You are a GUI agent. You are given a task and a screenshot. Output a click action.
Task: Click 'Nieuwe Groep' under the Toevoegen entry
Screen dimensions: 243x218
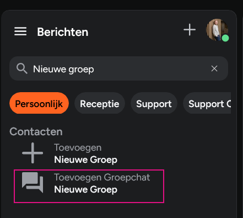point(85,159)
